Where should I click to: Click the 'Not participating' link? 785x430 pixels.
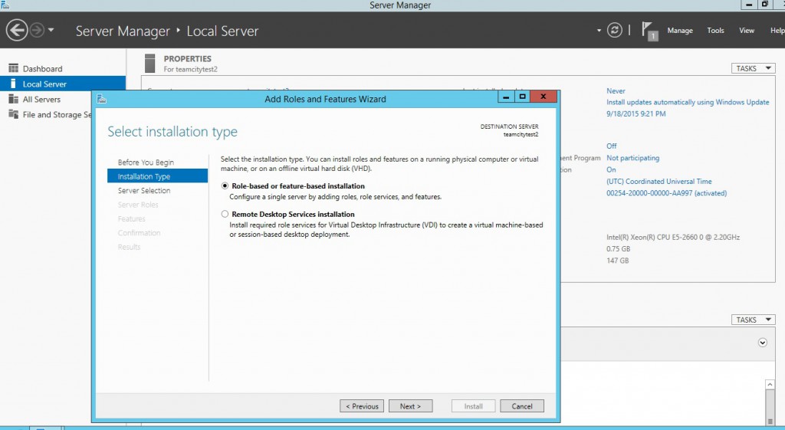click(632, 158)
